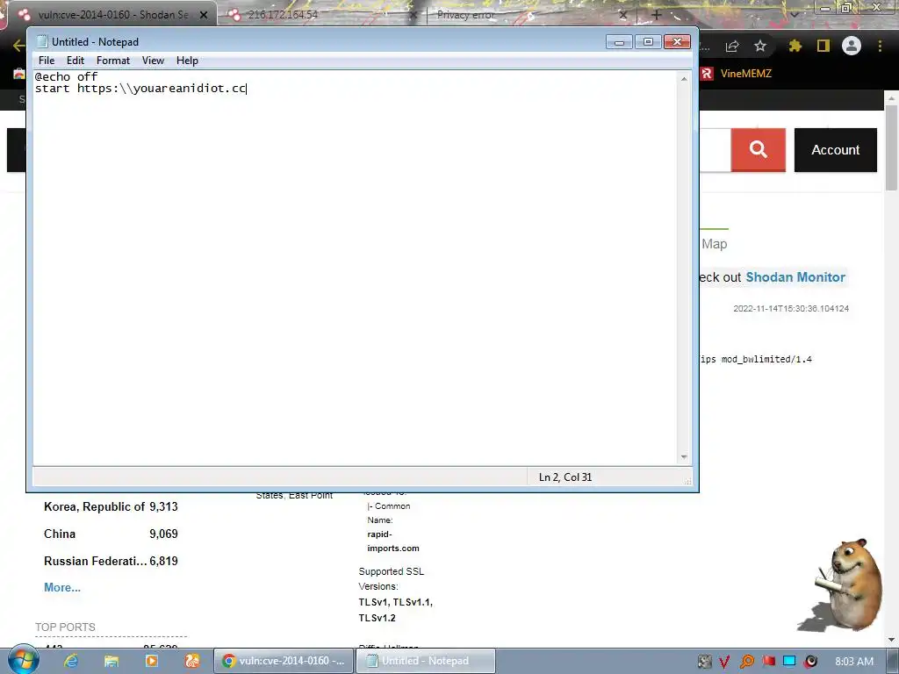Click the orange magnifier tray icon
Viewport: 899px width, 674px height.
(747, 662)
